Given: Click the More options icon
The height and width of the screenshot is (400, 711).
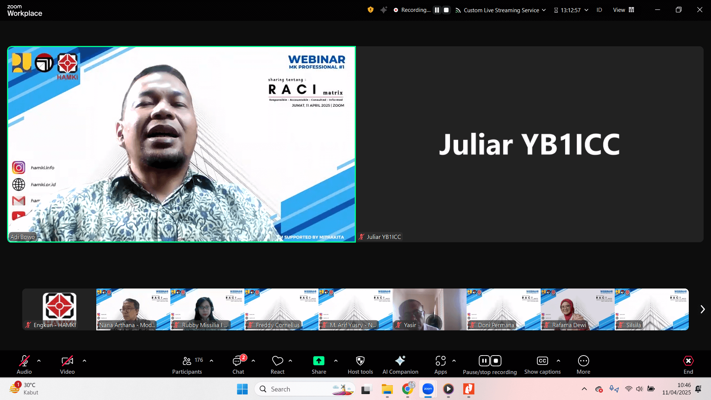Looking at the screenshot, I should (x=583, y=361).
